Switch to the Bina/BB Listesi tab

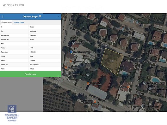(x=19, y=22)
